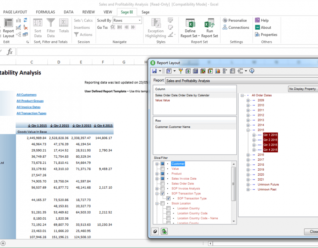Screen dimensions: 318x248
Task: Collapse the Stock Location tree node
Action: click(157, 203)
